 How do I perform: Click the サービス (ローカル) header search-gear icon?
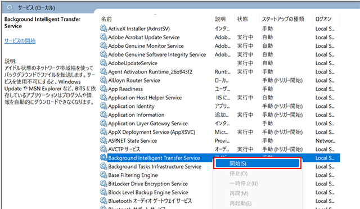10,8
